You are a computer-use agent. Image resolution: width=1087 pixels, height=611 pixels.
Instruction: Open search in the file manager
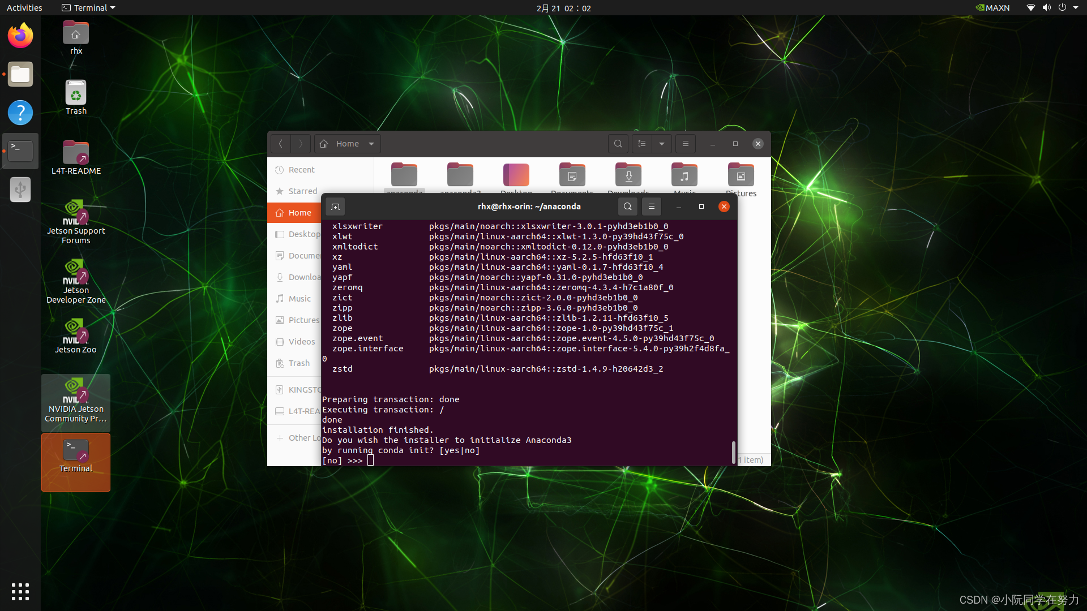coord(618,143)
